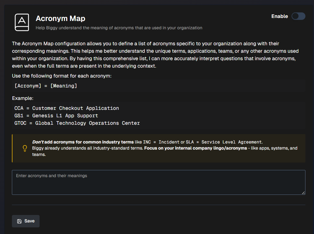
Task: Click the Acronym Map title heading
Action: 60,18
